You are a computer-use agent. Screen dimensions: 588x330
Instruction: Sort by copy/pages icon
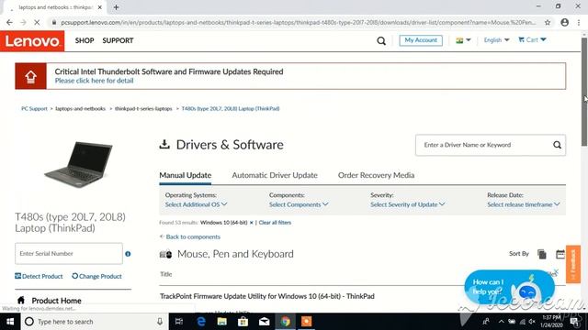pos(541,254)
